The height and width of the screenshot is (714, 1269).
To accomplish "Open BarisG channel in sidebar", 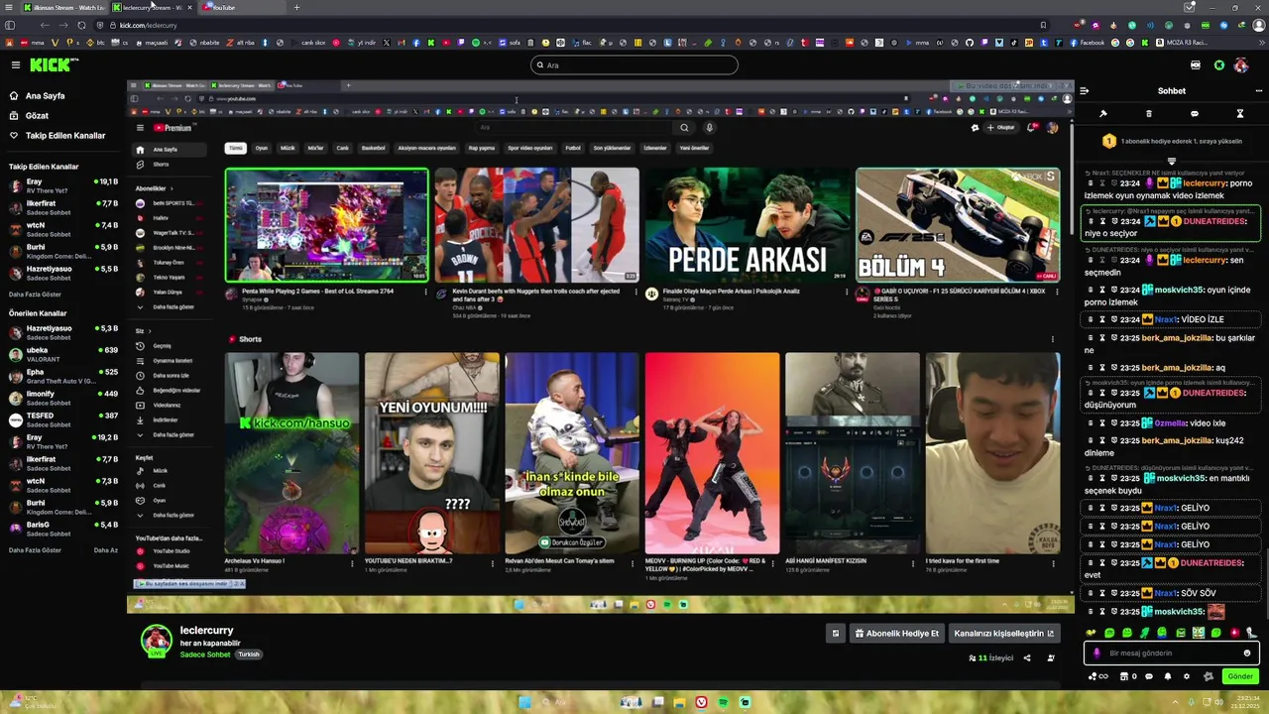I will pos(63,529).
